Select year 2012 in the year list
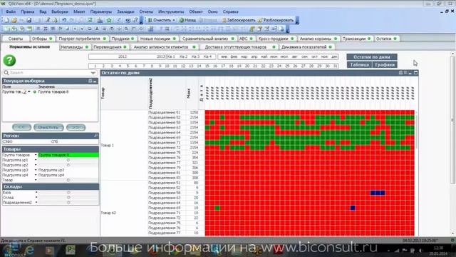This screenshot has height=257, width=456. [x=123, y=56]
